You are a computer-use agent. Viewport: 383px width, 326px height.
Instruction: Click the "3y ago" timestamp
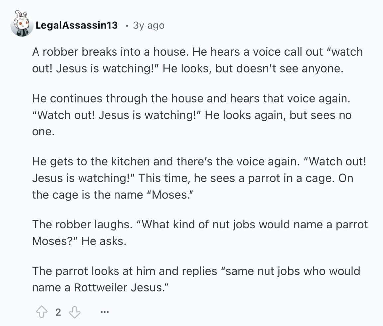[148, 25]
